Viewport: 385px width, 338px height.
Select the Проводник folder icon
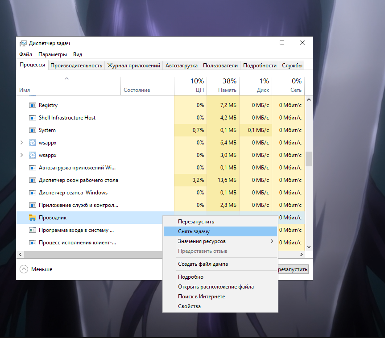point(33,218)
